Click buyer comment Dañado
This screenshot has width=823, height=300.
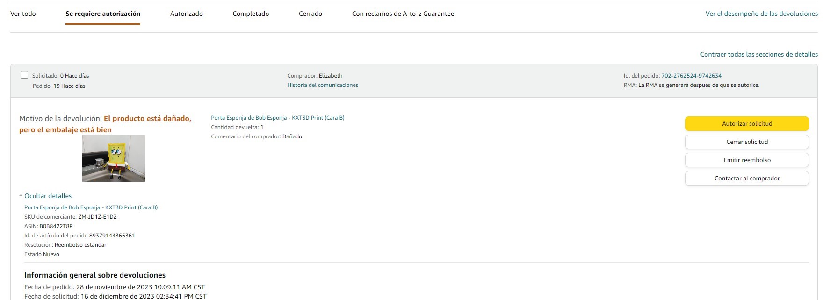292,136
